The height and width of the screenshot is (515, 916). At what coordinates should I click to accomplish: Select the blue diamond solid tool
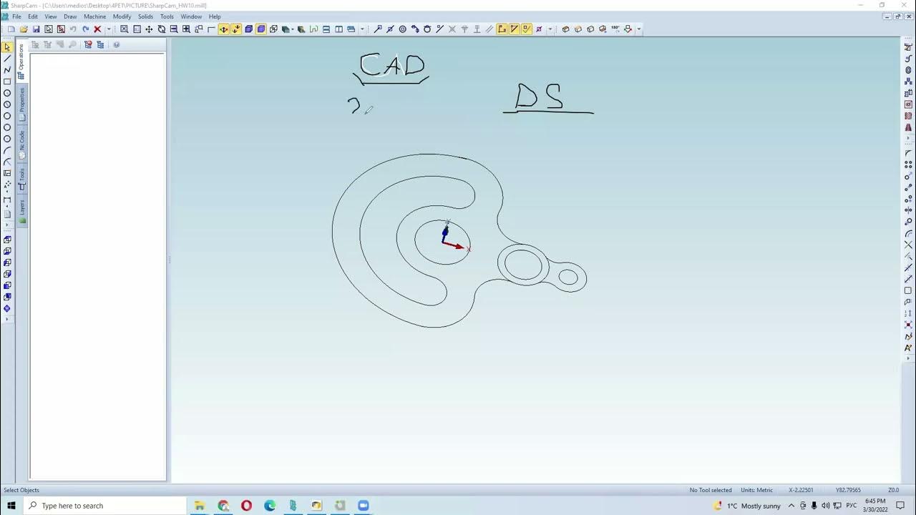click(7, 308)
